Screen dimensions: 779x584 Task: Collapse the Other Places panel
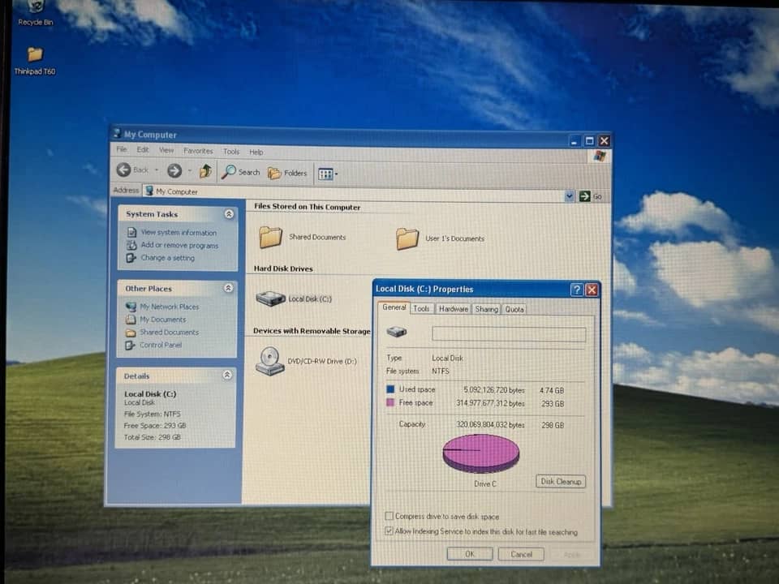(x=229, y=288)
